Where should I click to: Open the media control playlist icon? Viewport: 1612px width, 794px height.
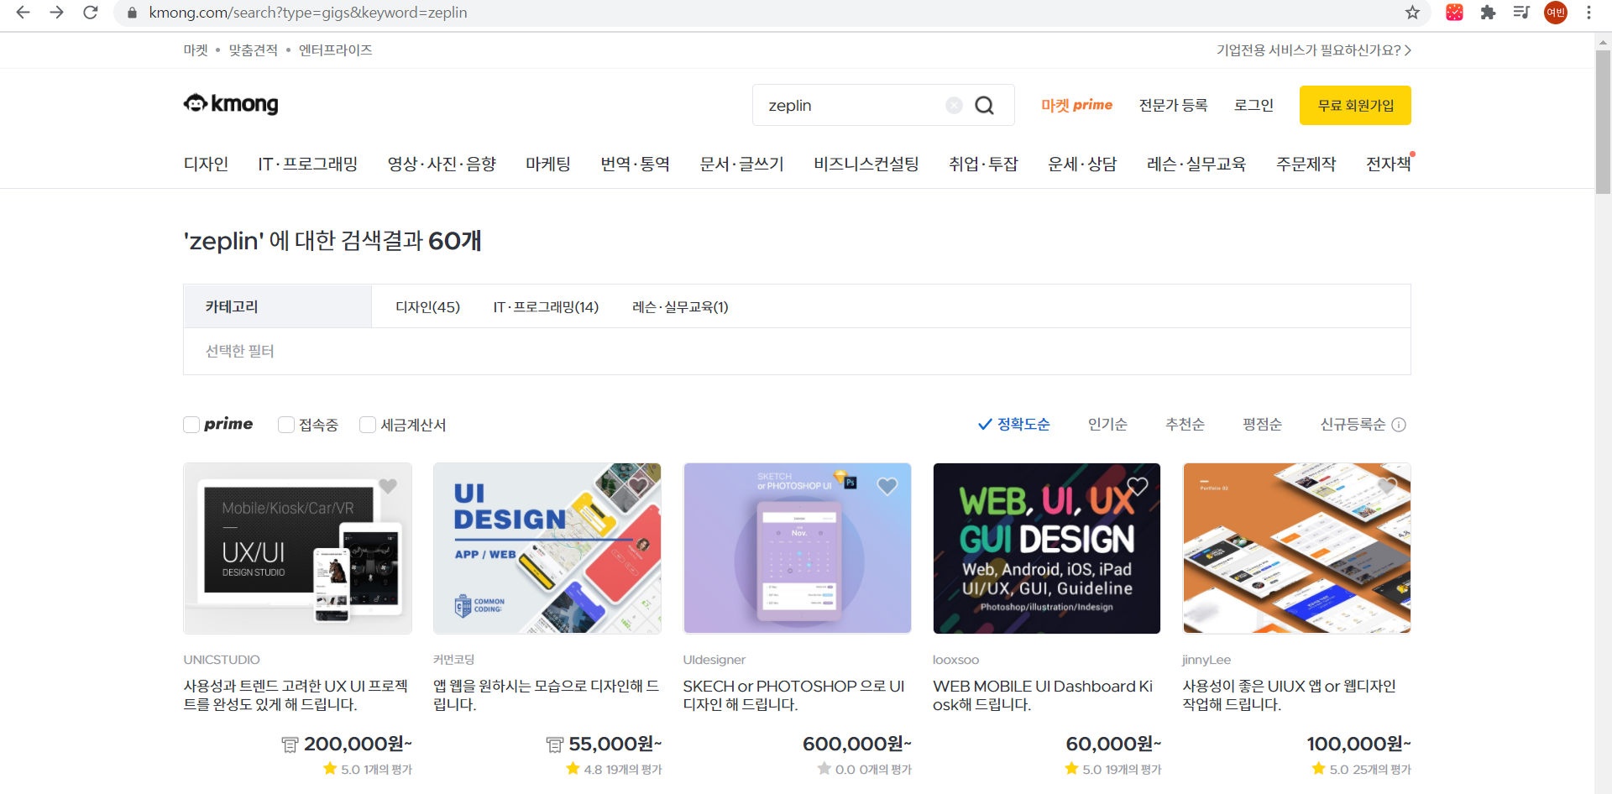(x=1521, y=13)
